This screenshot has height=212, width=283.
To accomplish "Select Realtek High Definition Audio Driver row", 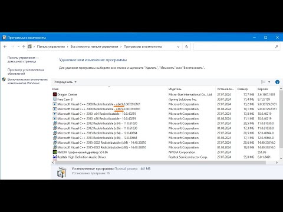I will click(x=165, y=157).
